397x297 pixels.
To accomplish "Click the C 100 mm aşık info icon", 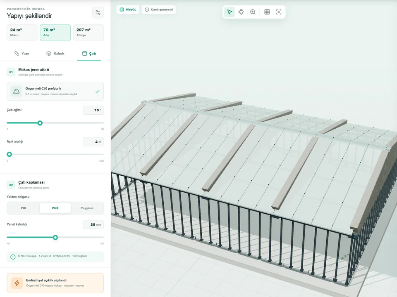I will 13,257.
